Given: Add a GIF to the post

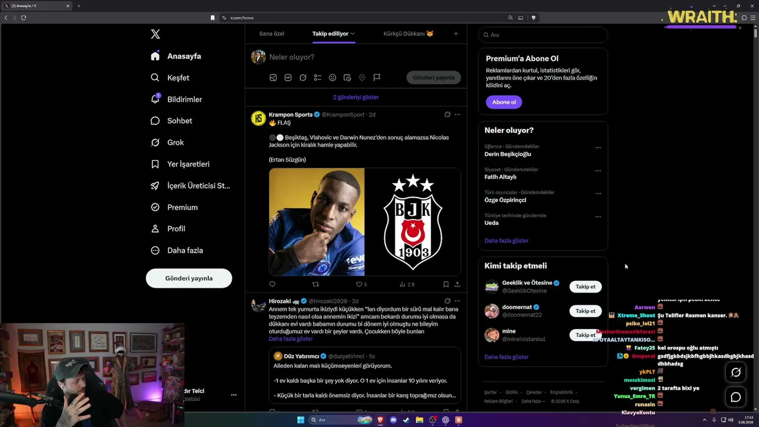Looking at the screenshot, I should (x=288, y=78).
